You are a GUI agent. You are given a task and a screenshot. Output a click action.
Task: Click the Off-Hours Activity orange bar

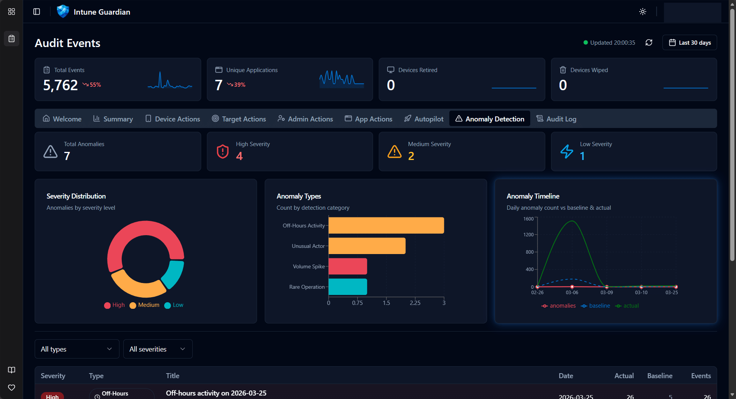[x=386, y=226]
